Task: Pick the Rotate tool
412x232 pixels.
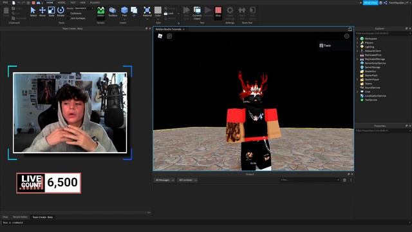Action: point(61,12)
